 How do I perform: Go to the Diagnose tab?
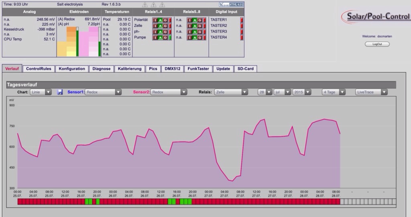coord(102,69)
